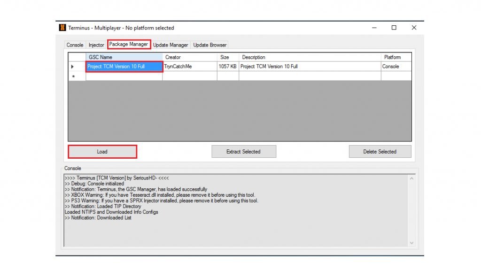Click the Size column header
The image size is (481, 278).
(228, 57)
